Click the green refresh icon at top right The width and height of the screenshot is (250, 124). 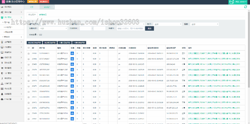tap(245, 7)
